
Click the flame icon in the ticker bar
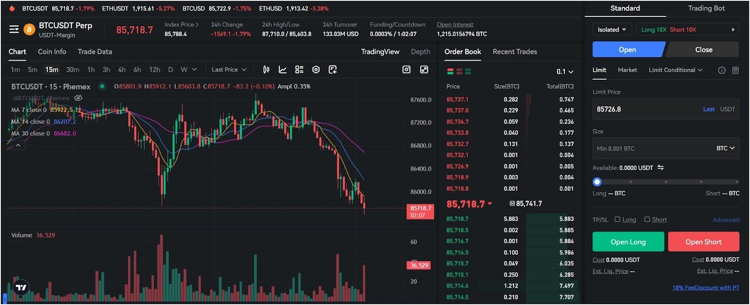point(12,8)
